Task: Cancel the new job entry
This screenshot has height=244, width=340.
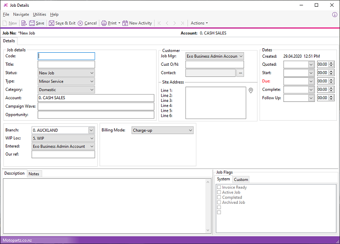Action: pyautogui.click(x=87, y=23)
